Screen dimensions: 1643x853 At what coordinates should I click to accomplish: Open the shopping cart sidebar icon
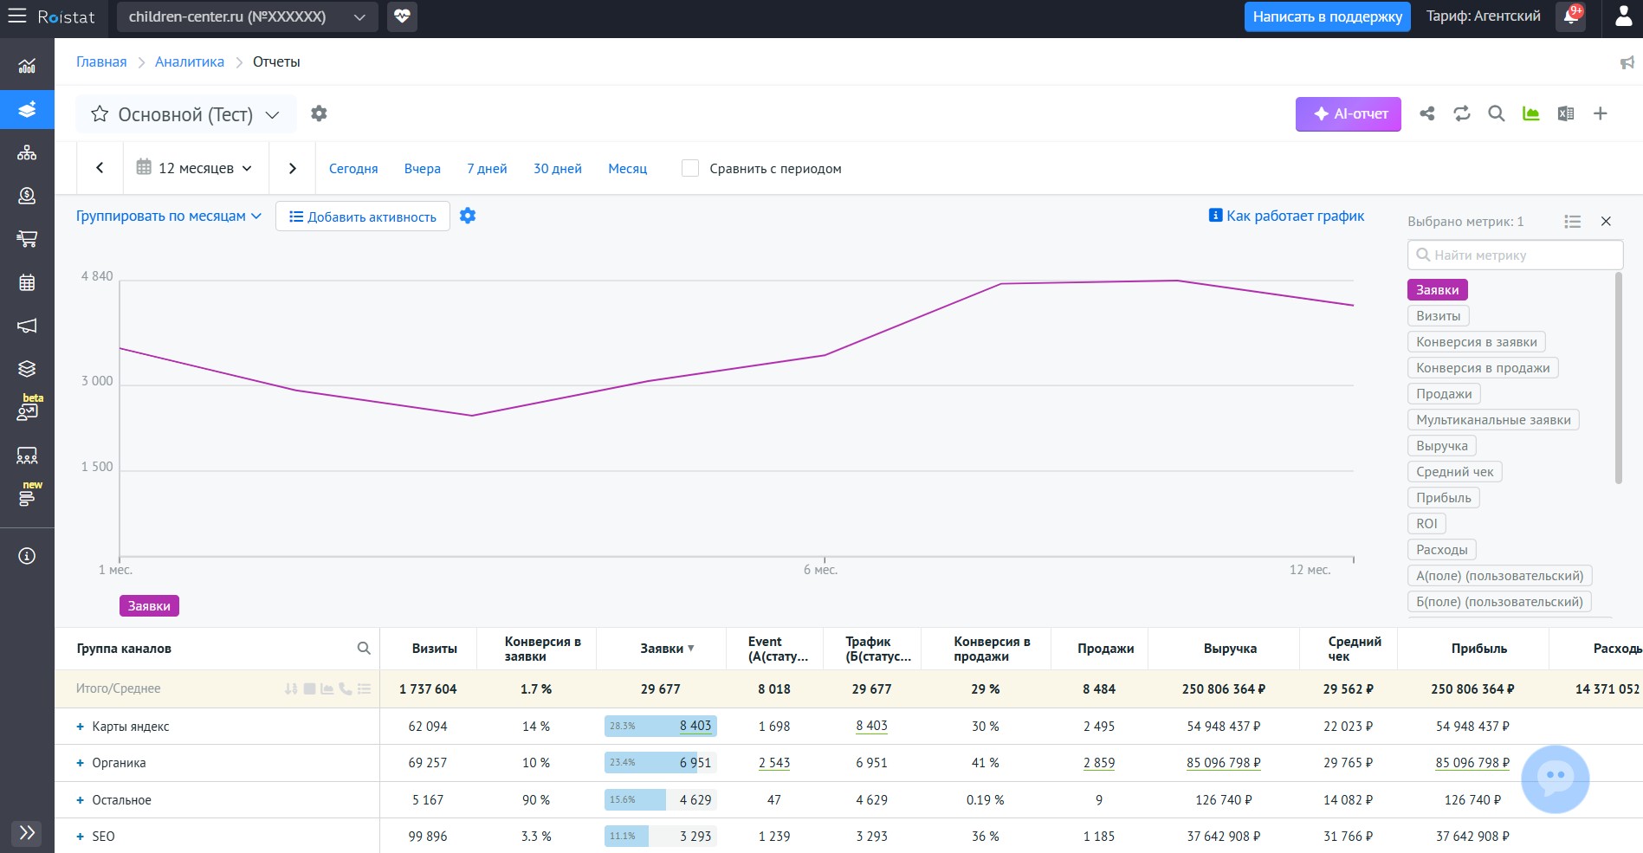pos(27,239)
